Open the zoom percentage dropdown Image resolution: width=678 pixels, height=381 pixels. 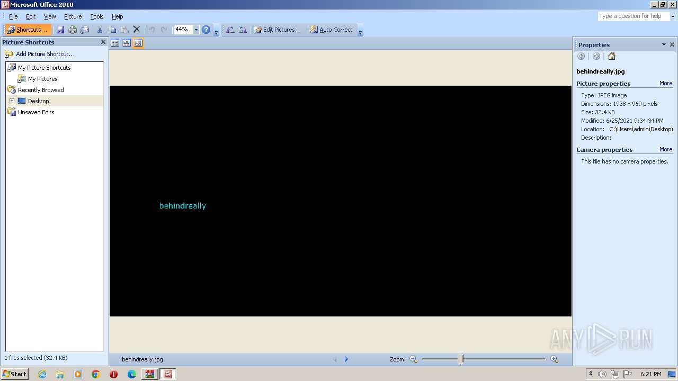[196, 30]
